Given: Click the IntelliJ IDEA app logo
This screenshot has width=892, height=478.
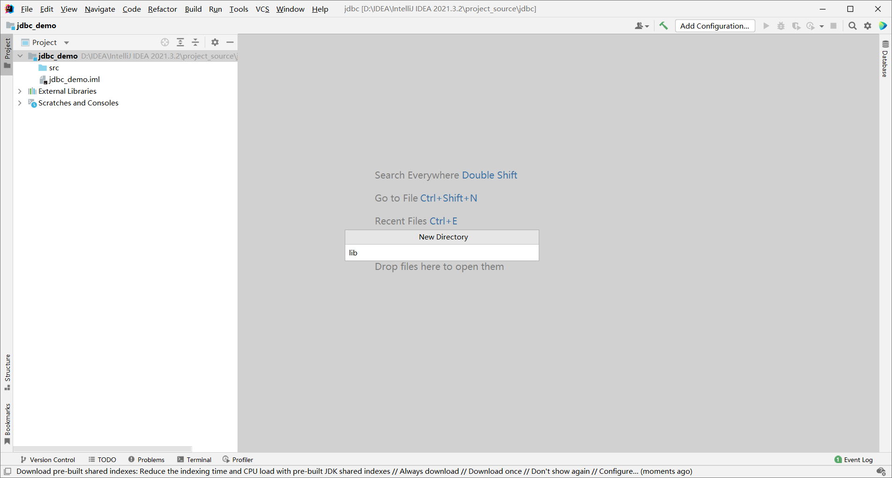Looking at the screenshot, I should [x=9, y=9].
